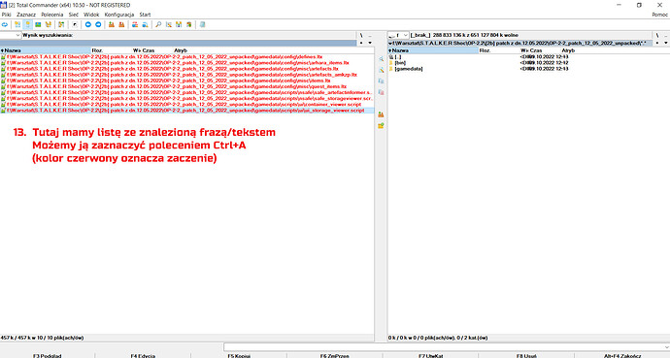Open the Sieć menu
The image size is (670, 358).
click(x=74, y=15)
